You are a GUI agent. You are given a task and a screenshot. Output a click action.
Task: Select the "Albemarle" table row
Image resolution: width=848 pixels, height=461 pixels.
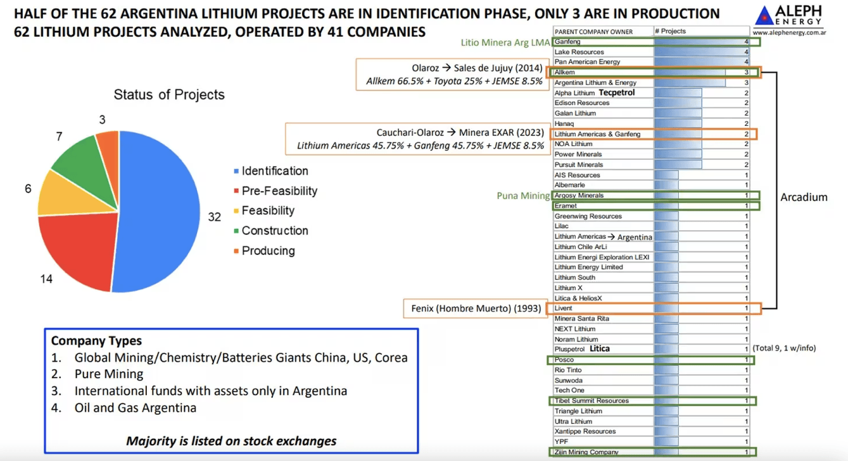(652, 185)
